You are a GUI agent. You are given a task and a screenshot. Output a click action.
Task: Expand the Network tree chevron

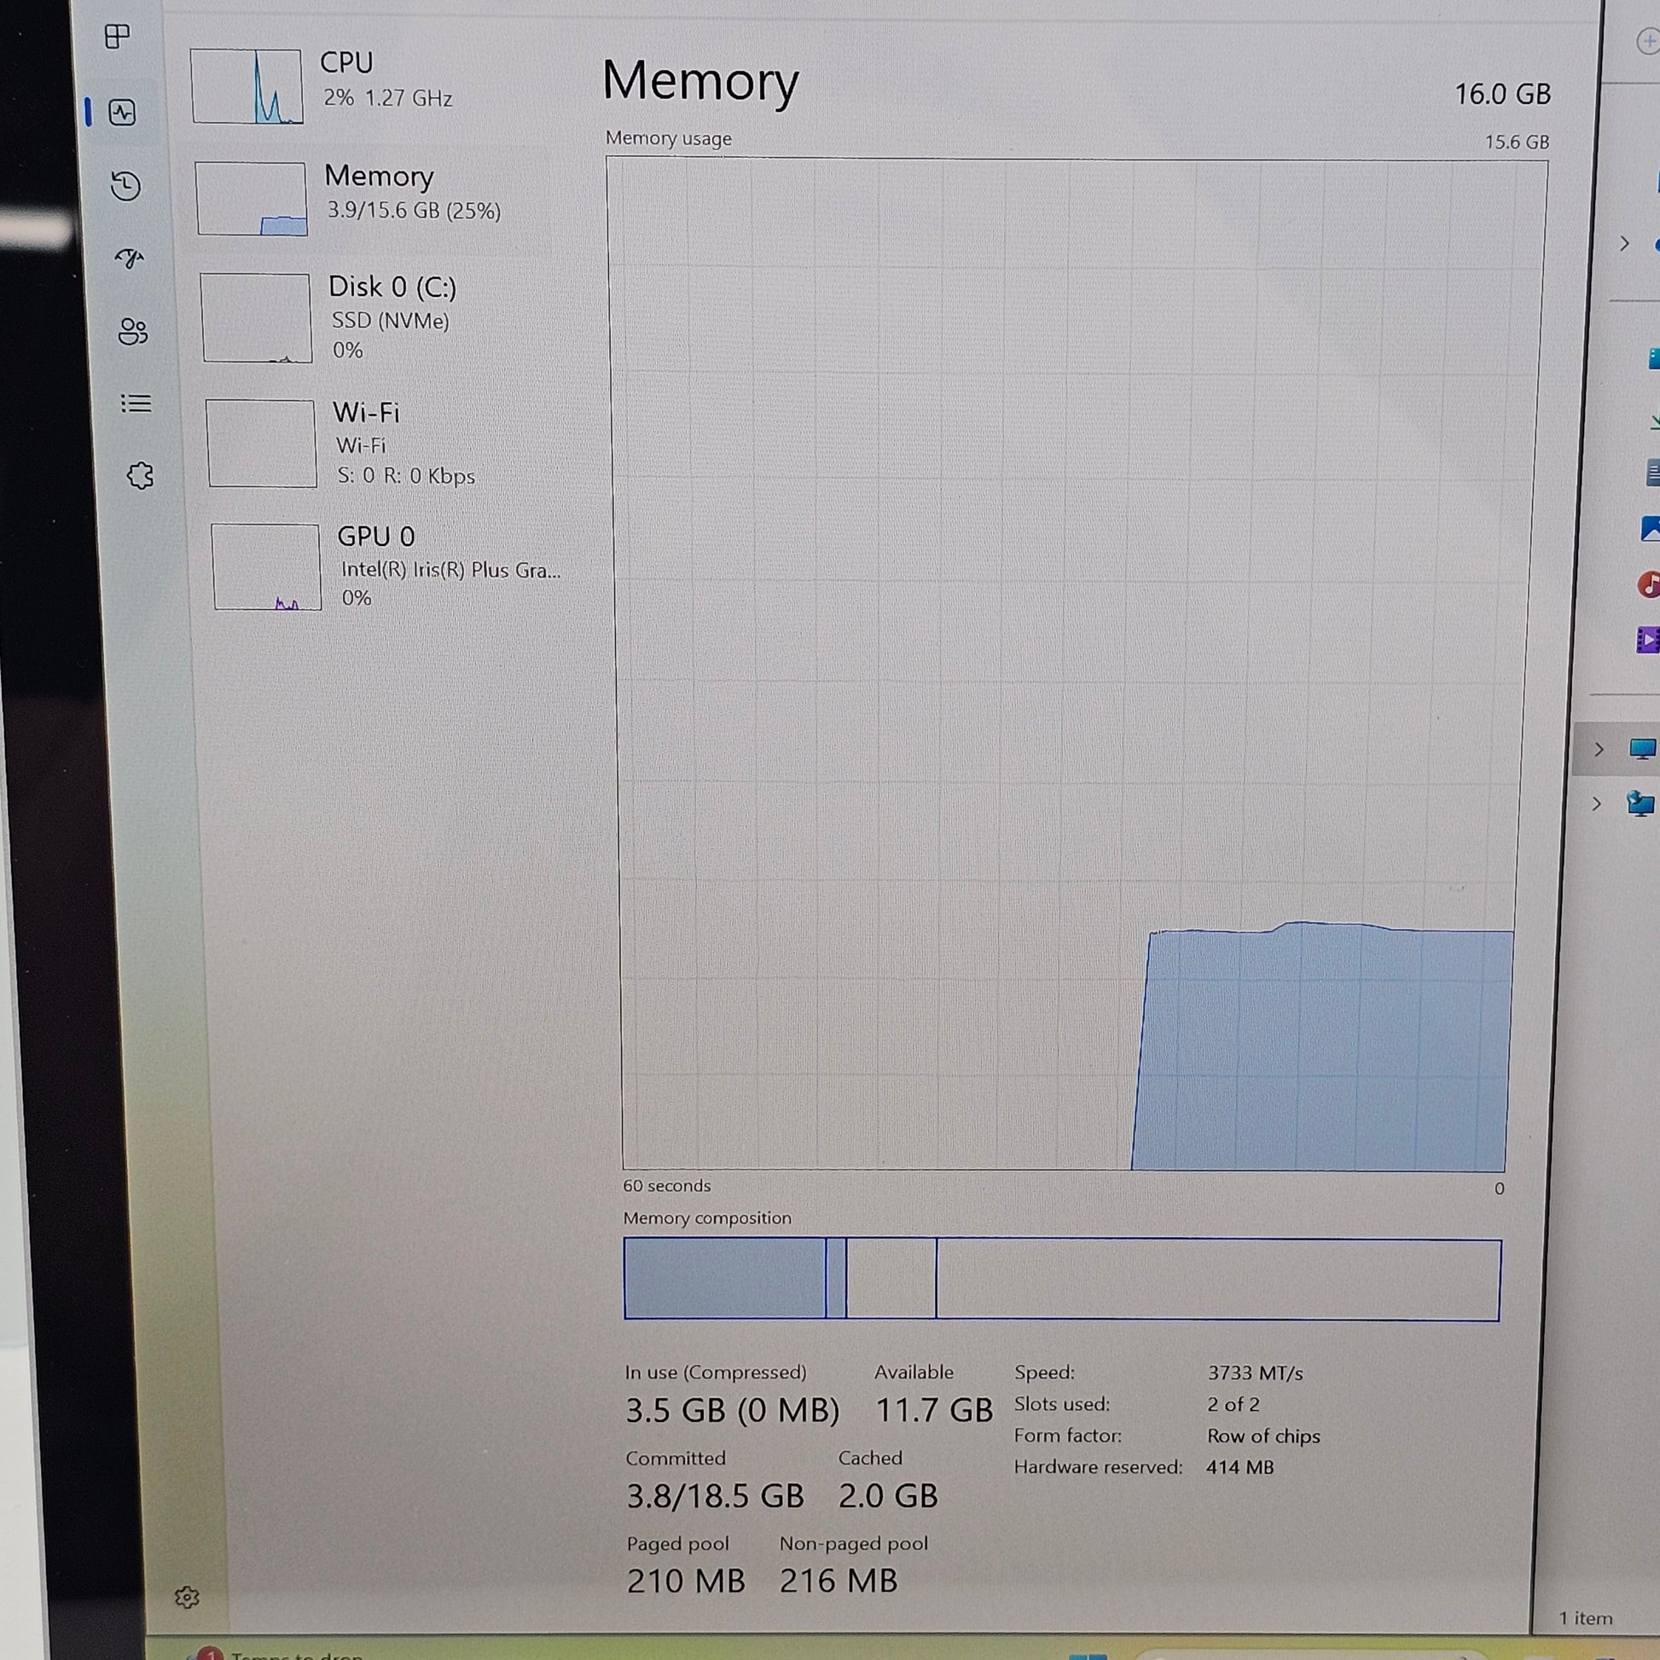pyautogui.click(x=1596, y=804)
